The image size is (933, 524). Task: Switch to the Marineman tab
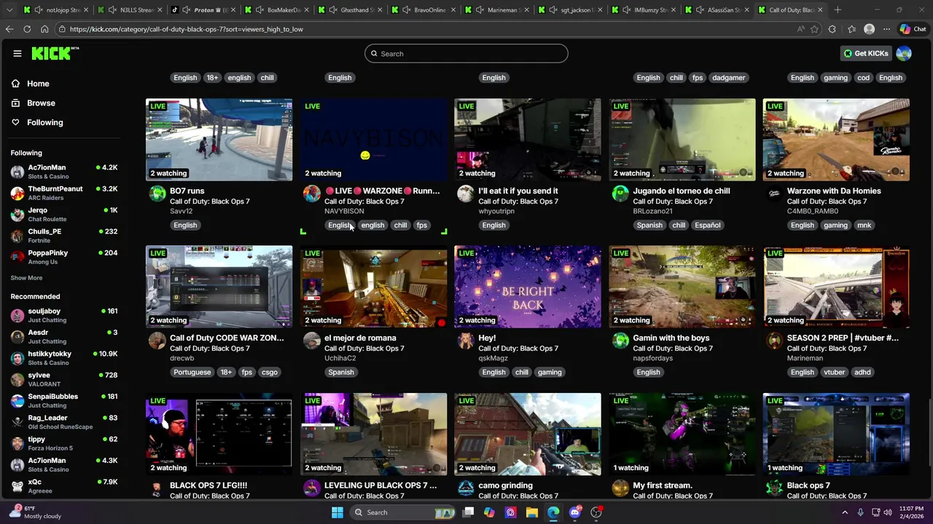pyautogui.click(x=498, y=10)
